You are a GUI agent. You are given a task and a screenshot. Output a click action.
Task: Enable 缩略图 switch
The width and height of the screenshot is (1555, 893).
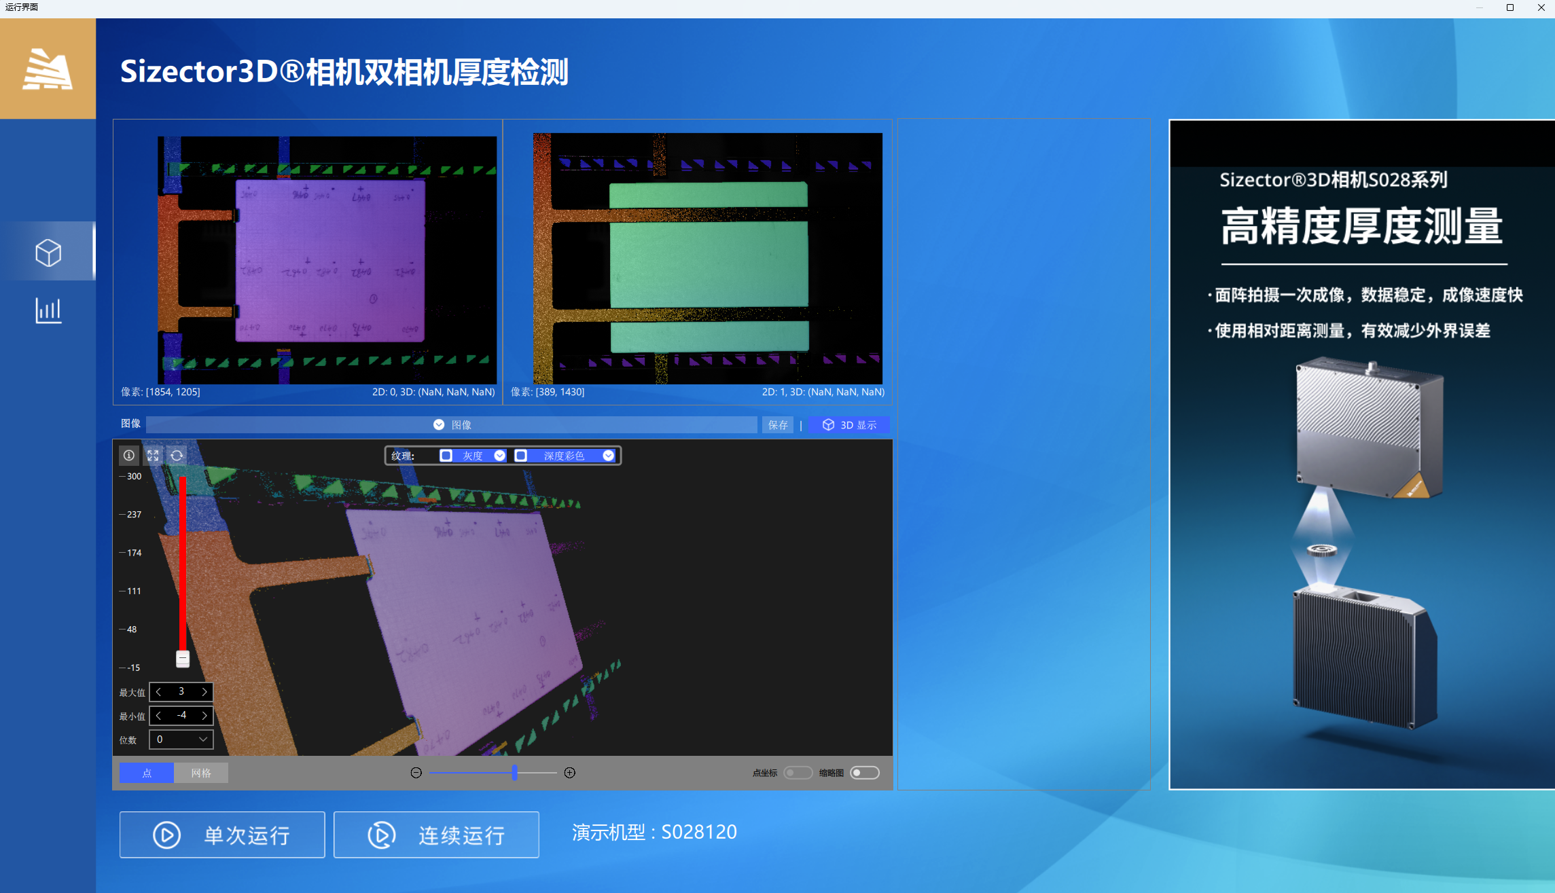coord(865,773)
